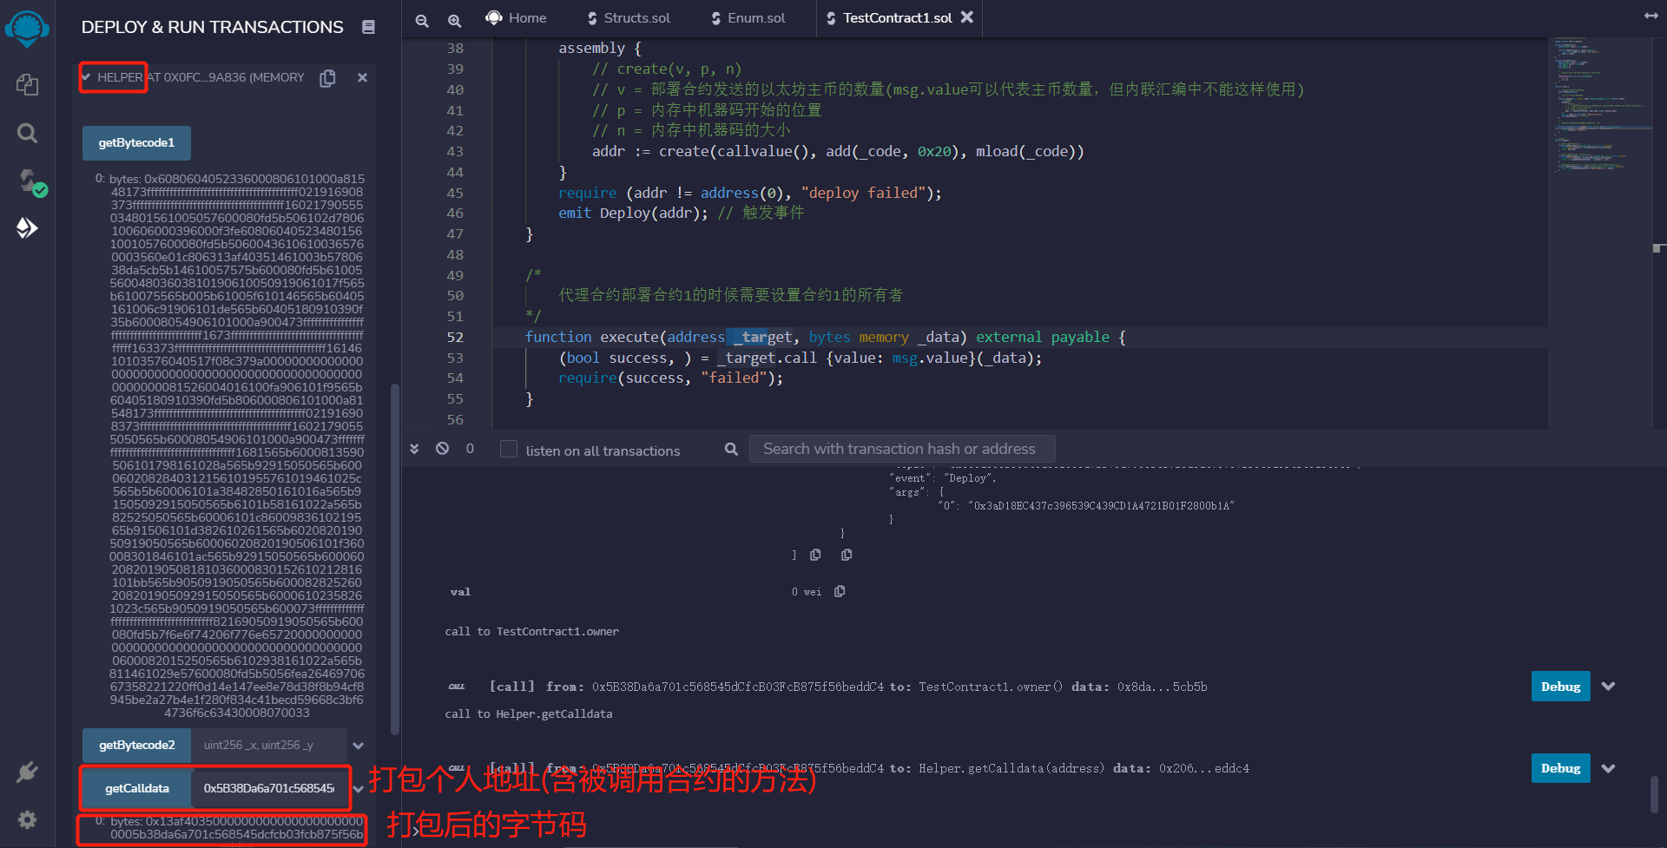1667x848 pixels.
Task: Call the getCalldata function
Action: (x=137, y=789)
